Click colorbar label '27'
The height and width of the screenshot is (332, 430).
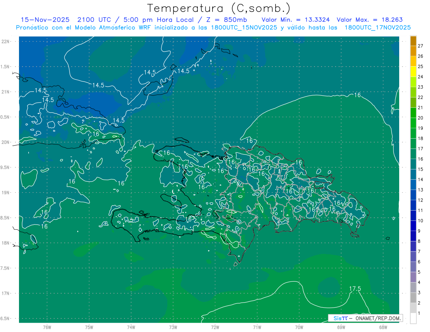[x=420, y=46]
